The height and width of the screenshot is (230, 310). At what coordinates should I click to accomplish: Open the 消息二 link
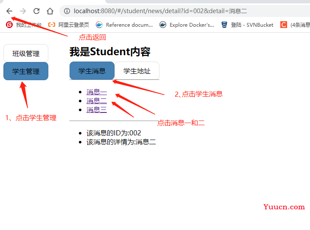point(97,101)
